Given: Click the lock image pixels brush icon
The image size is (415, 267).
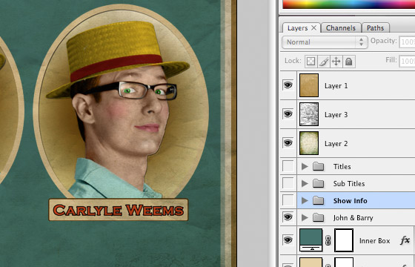Looking at the screenshot, I should coord(323,62).
